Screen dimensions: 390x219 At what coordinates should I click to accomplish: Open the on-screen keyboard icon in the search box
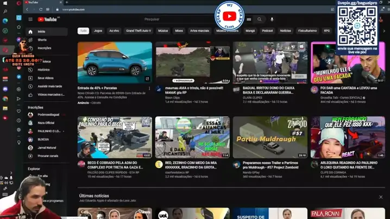click(x=249, y=20)
